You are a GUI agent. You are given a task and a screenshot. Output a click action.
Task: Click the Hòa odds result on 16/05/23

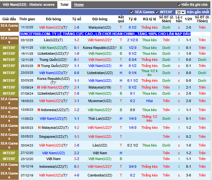coord(149,101)
